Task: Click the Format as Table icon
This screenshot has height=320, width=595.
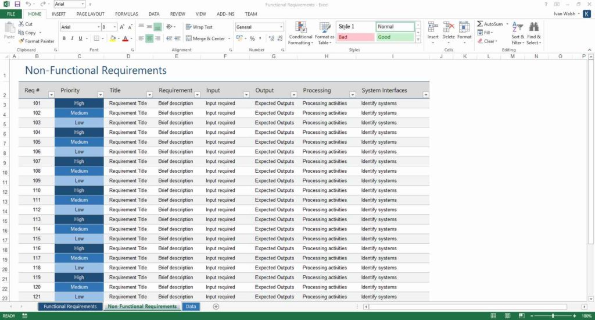Action: [x=325, y=34]
